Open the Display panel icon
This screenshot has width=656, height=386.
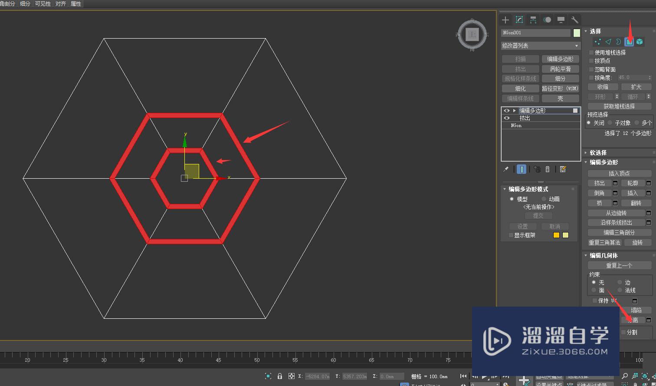[x=561, y=20]
